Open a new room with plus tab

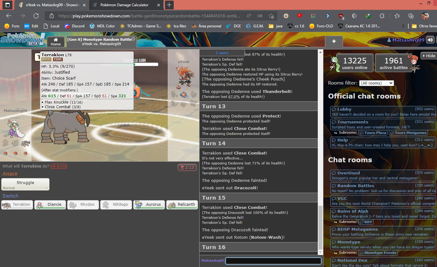click(x=334, y=41)
